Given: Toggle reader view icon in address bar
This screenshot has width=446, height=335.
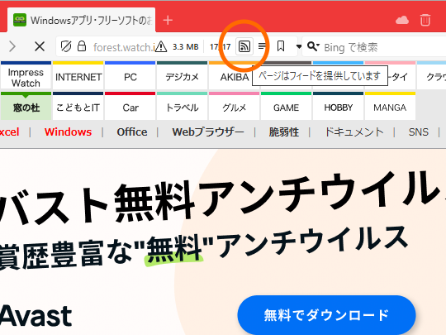Looking at the screenshot, I should click(262, 46).
